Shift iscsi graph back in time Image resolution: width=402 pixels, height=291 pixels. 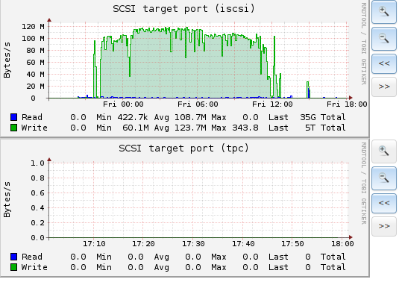coord(384,63)
